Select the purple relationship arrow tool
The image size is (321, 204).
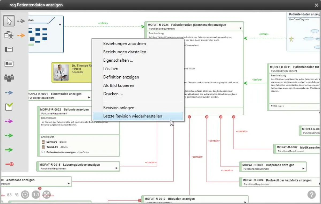click(9, 121)
